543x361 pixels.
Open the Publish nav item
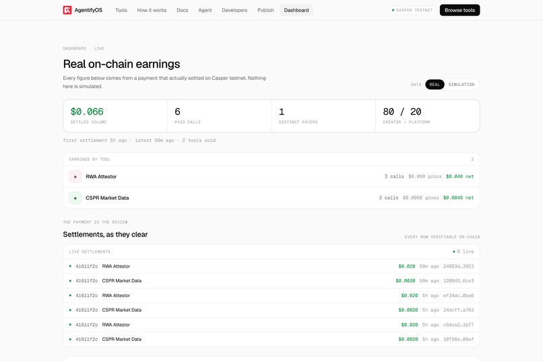(x=265, y=10)
